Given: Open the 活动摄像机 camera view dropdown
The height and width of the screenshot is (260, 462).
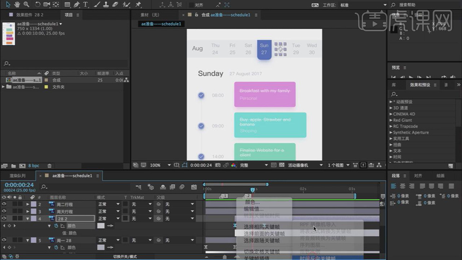Looking at the screenshot, I should (x=305, y=165).
